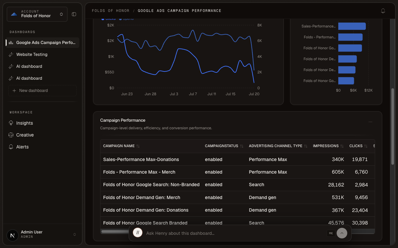Screen dimensions: 398x248
Task: Click Demand gen type in Merch row
Action: (x=263, y=197)
